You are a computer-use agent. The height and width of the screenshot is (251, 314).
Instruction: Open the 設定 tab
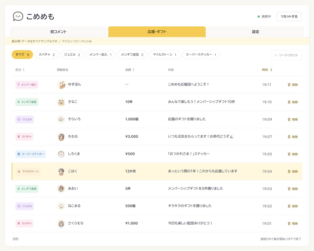click(255, 32)
